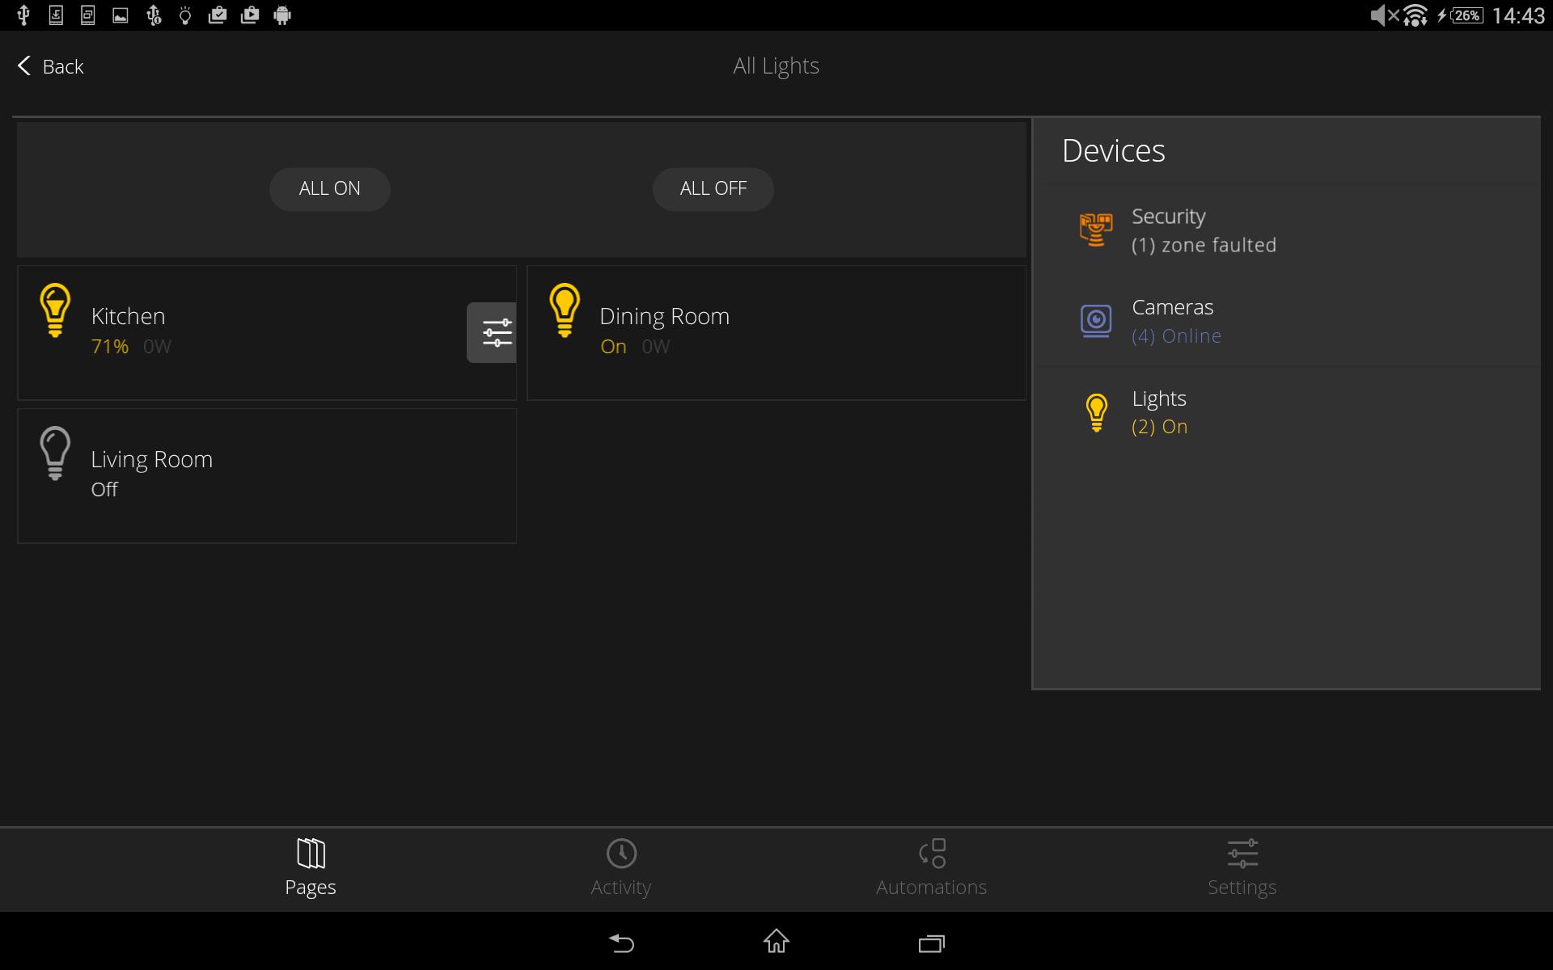
Task: Toggle the Dining Room light bulb icon
Action: click(565, 310)
